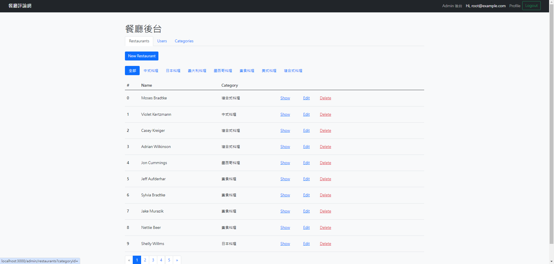
Task: Click the New Restaurant button
Action: pyautogui.click(x=141, y=56)
